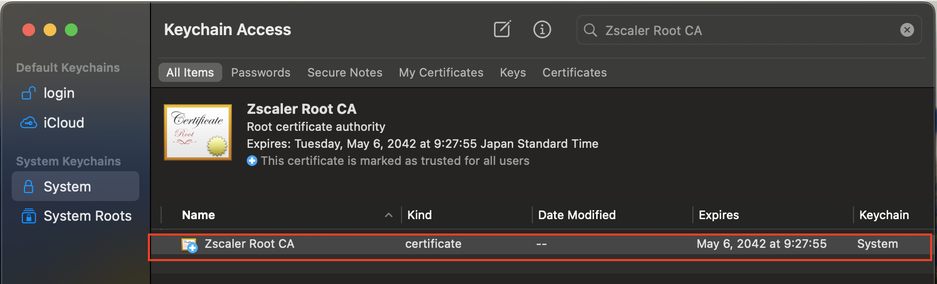Click the blue plus trusted badge icon
Image resolution: width=937 pixels, height=284 pixels.
pos(252,161)
